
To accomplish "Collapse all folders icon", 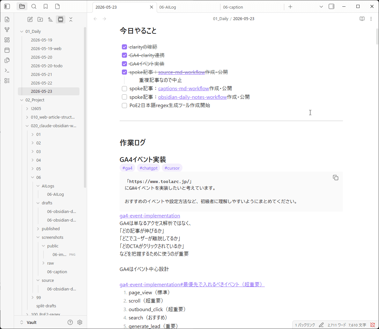I will tap(71, 19).
